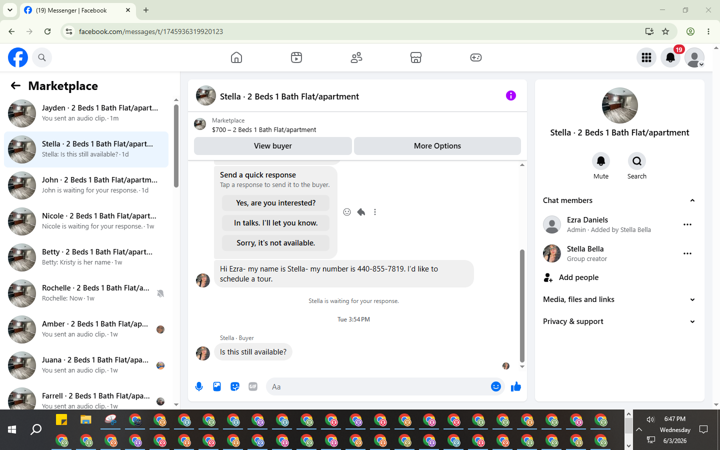
Task: Open the emoji picker in message box
Action: pyautogui.click(x=496, y=386)
